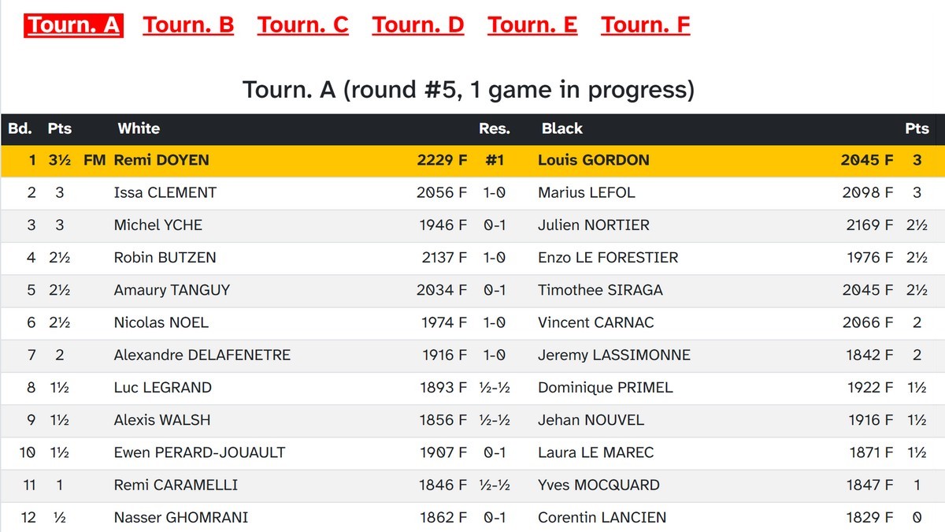This screenshot has width=945, height=532.
Task: Click Julien NORTIER's name
Action: [593, 225]
